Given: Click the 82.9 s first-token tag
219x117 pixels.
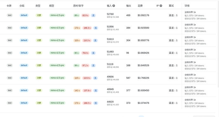Looking at the screenshot, I should [x=85, y=15].
